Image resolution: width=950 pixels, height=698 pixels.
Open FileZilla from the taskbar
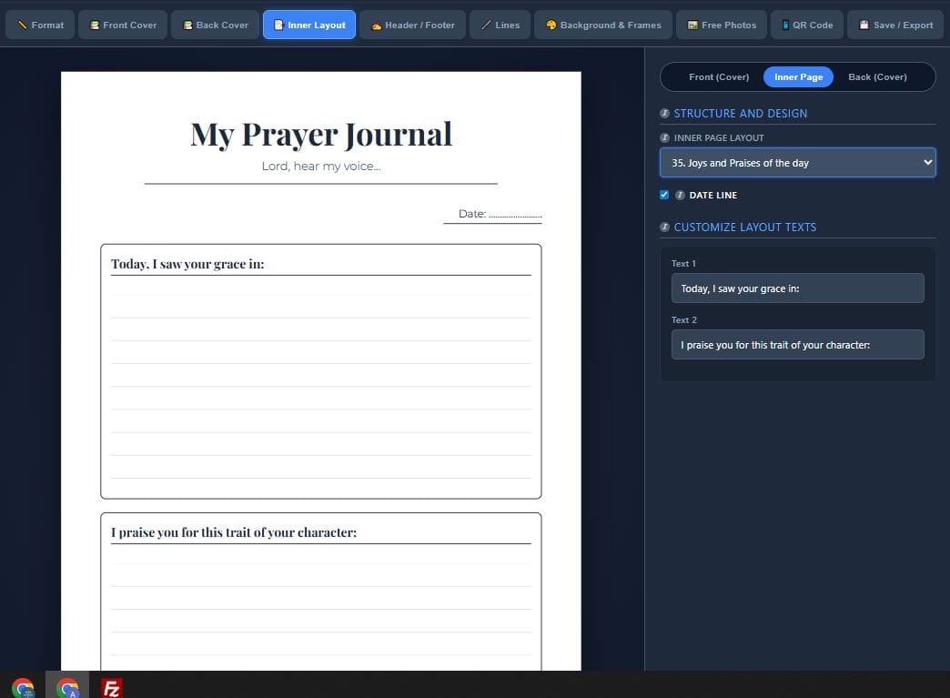click(111, 687)
